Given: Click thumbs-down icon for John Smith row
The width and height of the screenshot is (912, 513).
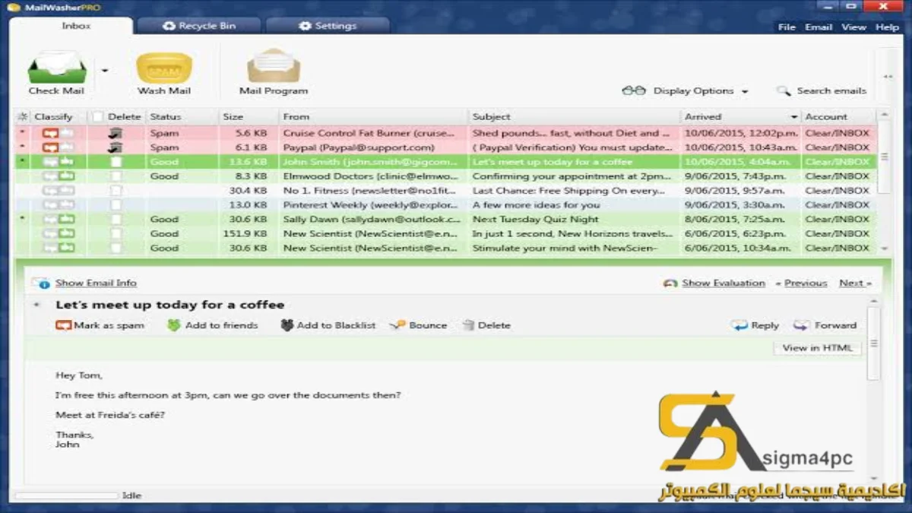Looking at the screenshot, I should click(50, 162).
